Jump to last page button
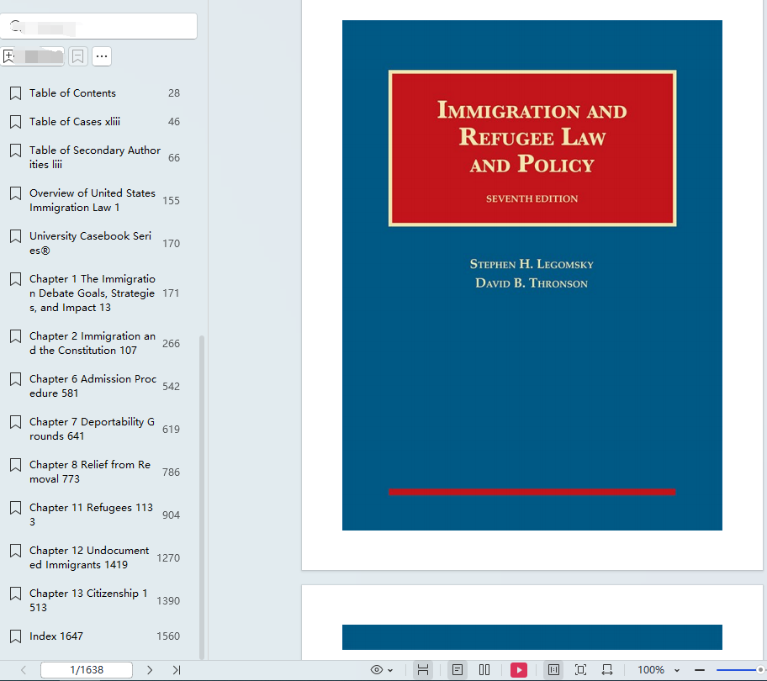The image size is (767, 681). [177, 670]
